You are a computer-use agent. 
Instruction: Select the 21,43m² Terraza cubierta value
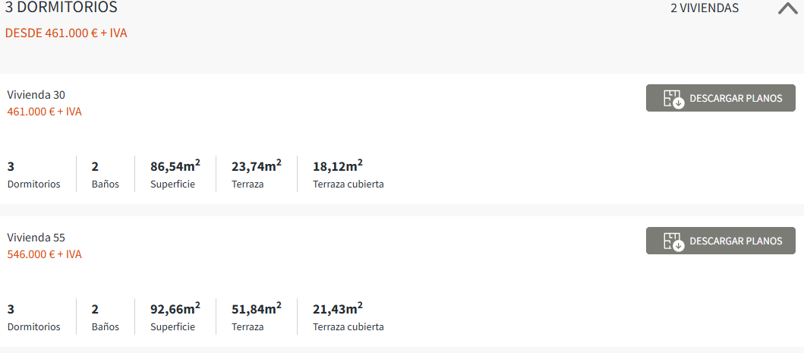pos(337,309)
